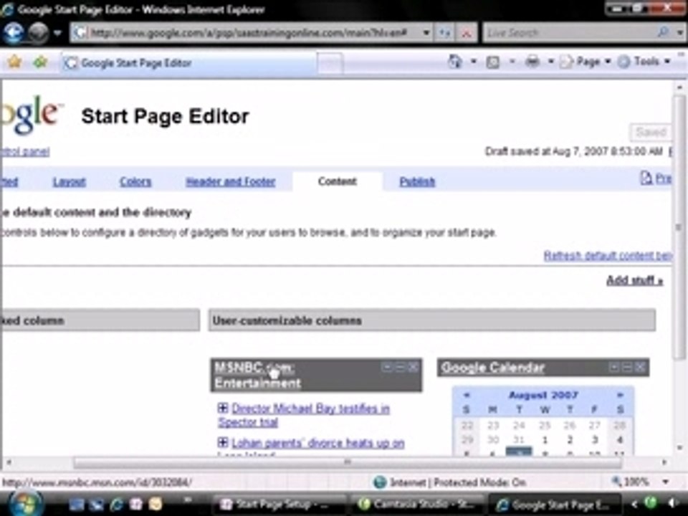Viewport: 688px width, 516px height.
Task: Expand the Director Michael Bay story
Action: pos(222,408)
